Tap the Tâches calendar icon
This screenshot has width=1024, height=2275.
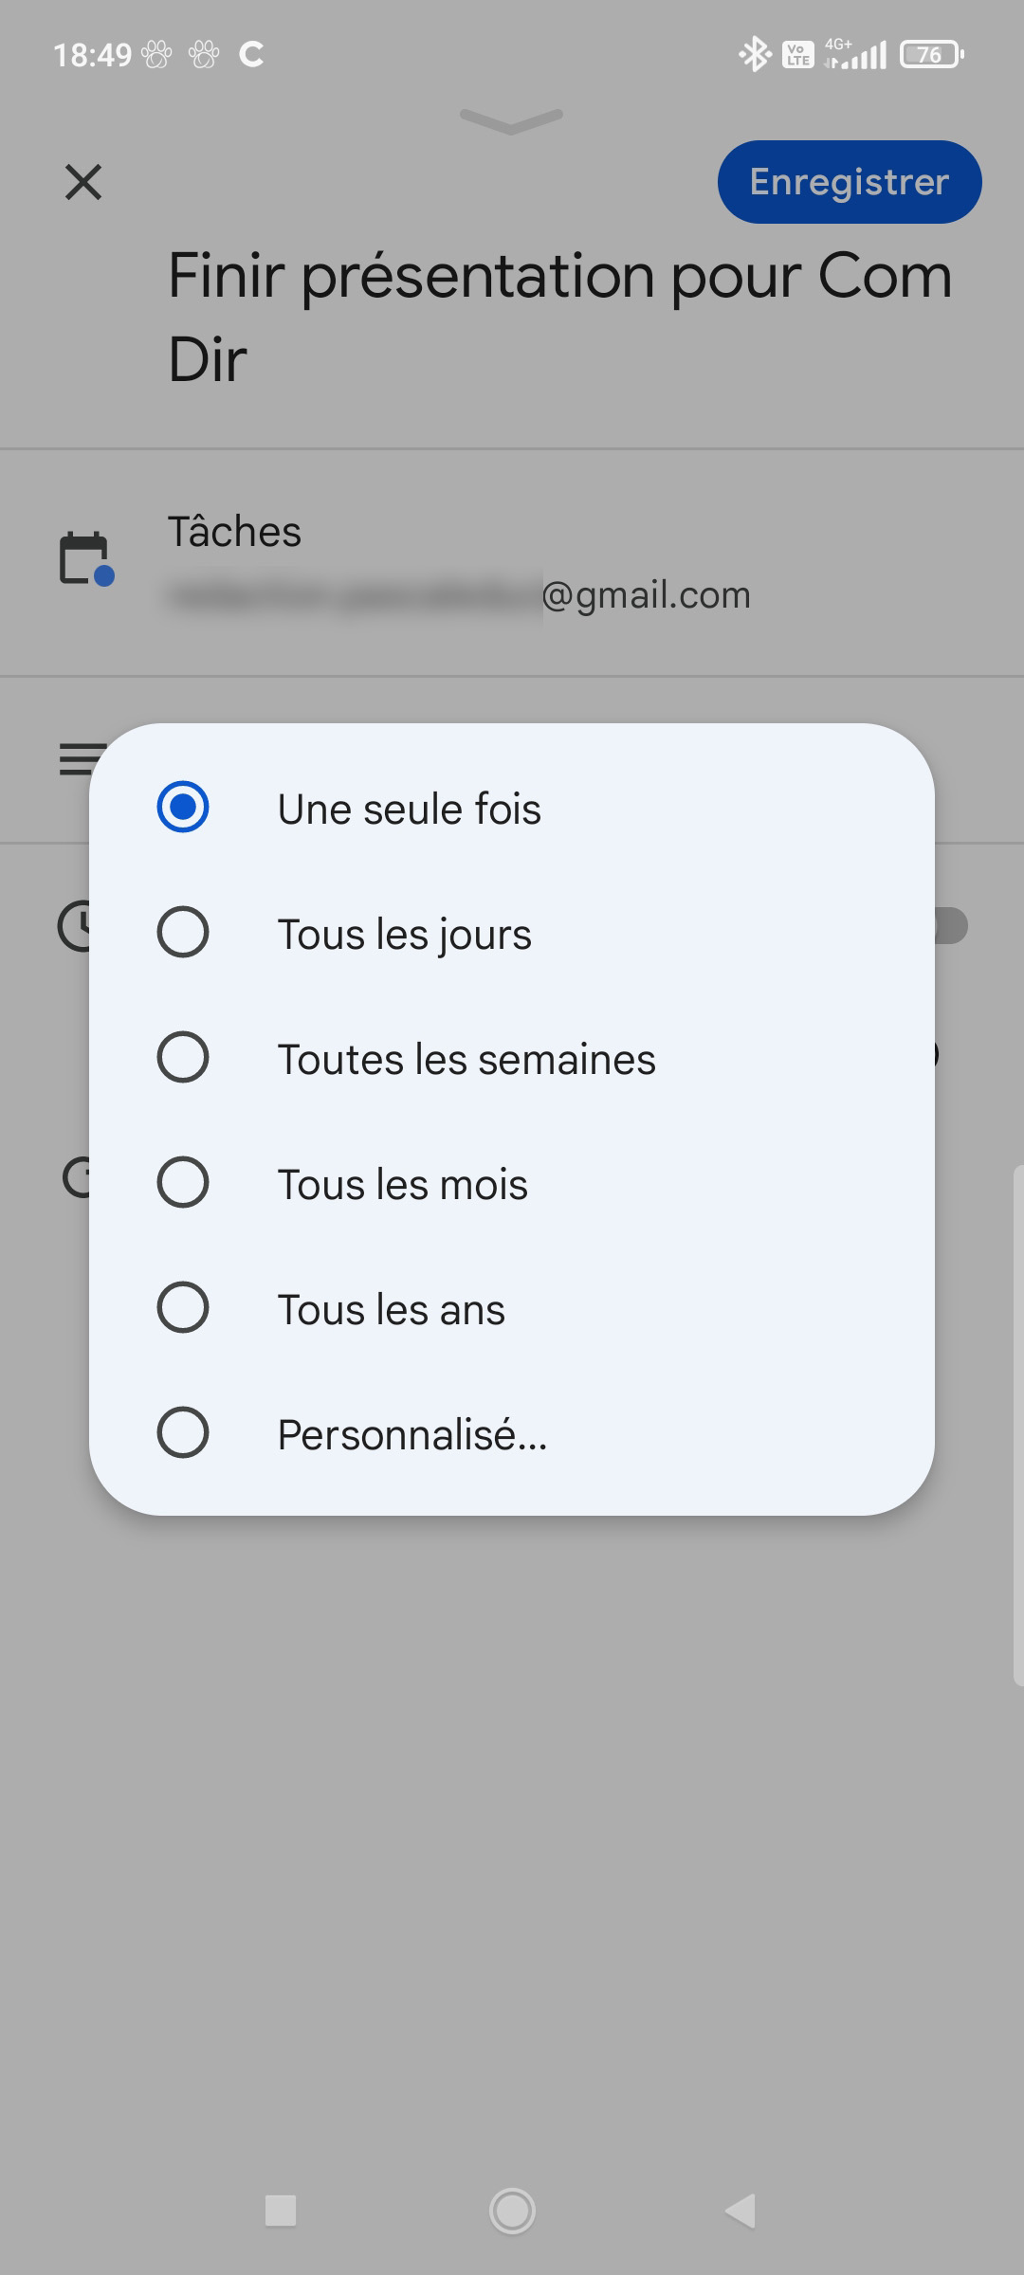[85, 559]
